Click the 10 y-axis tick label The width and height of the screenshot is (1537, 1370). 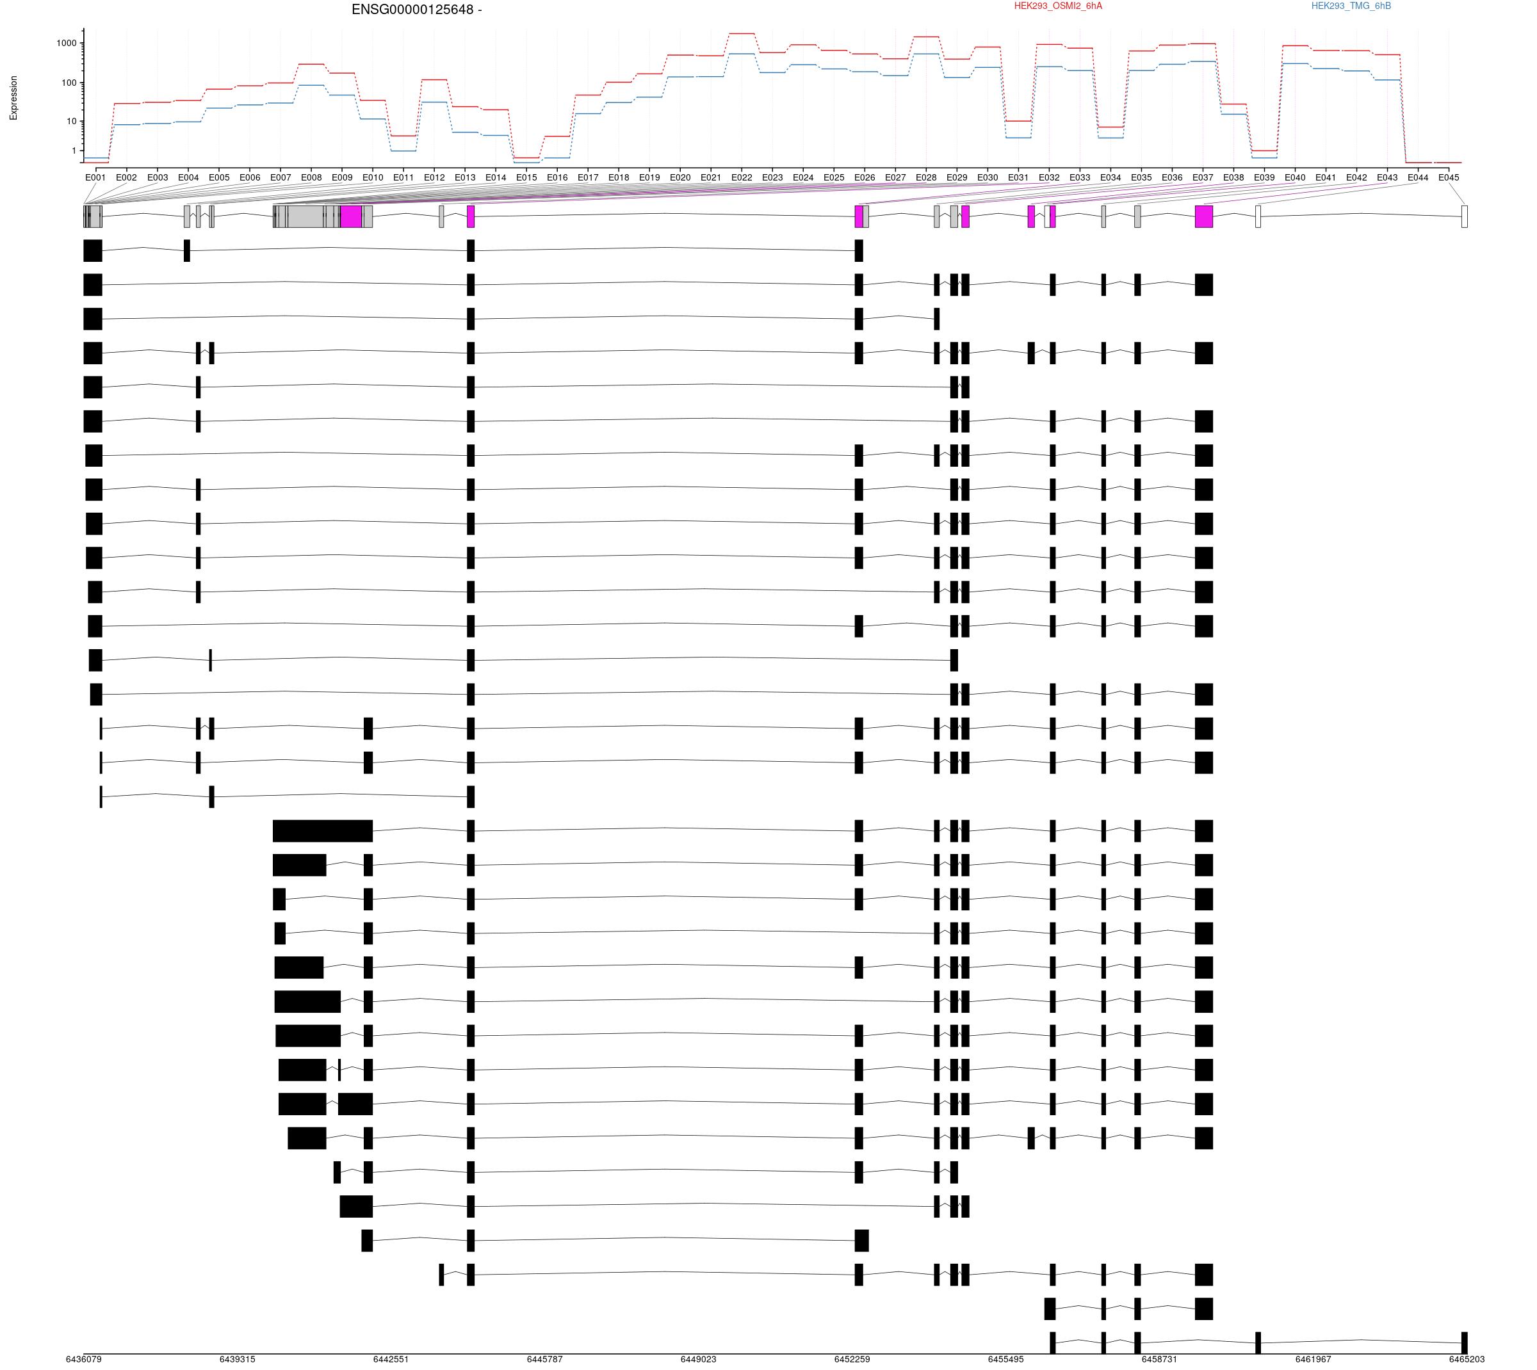coord(72,121)
